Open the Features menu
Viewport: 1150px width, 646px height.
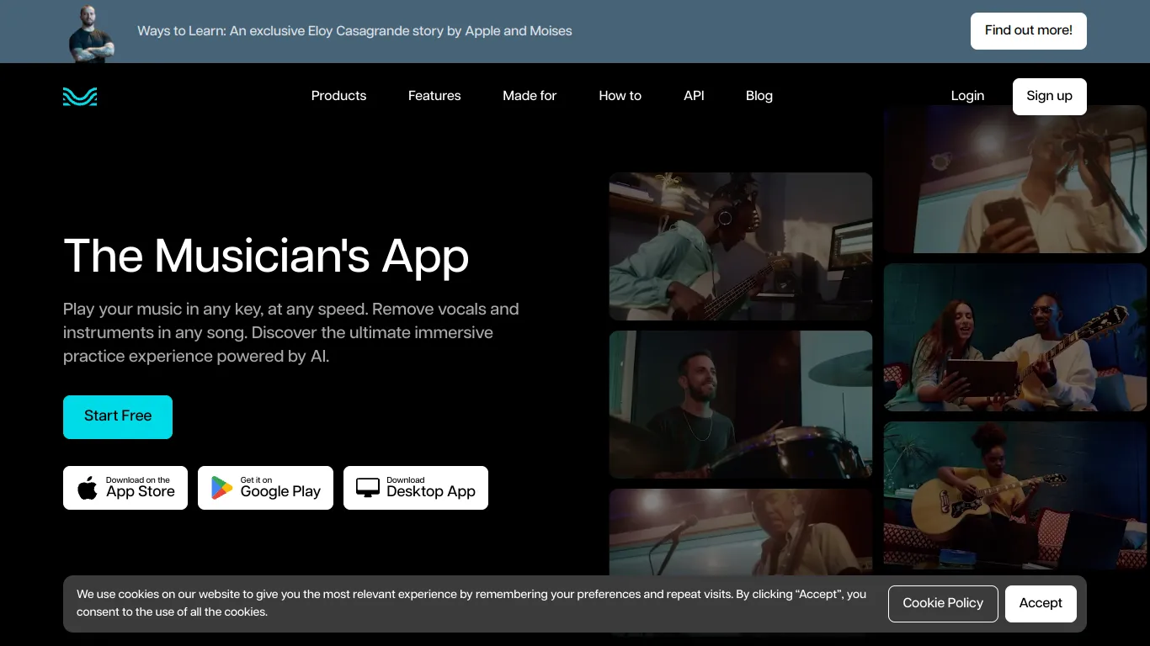434,96
